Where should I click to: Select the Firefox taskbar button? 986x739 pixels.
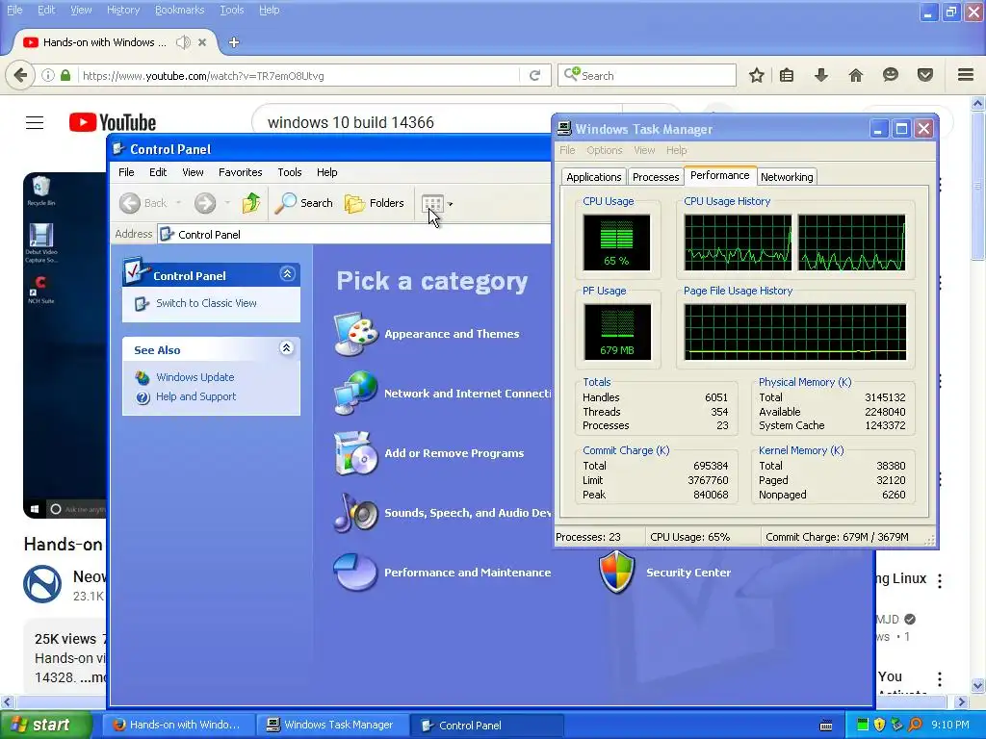tap(178, 726)
